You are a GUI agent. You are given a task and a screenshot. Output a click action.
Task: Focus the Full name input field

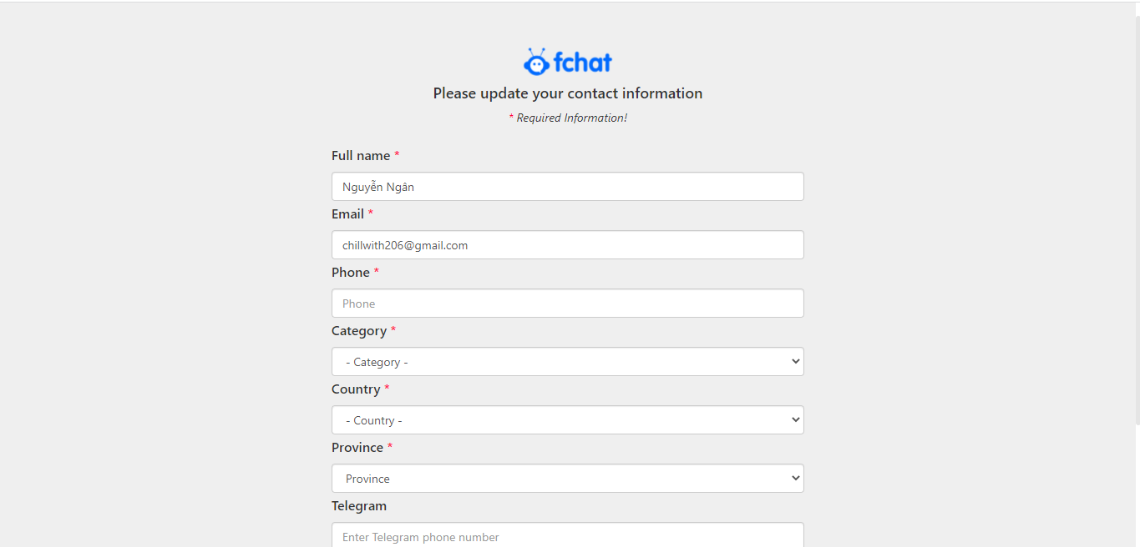point(568,187)
